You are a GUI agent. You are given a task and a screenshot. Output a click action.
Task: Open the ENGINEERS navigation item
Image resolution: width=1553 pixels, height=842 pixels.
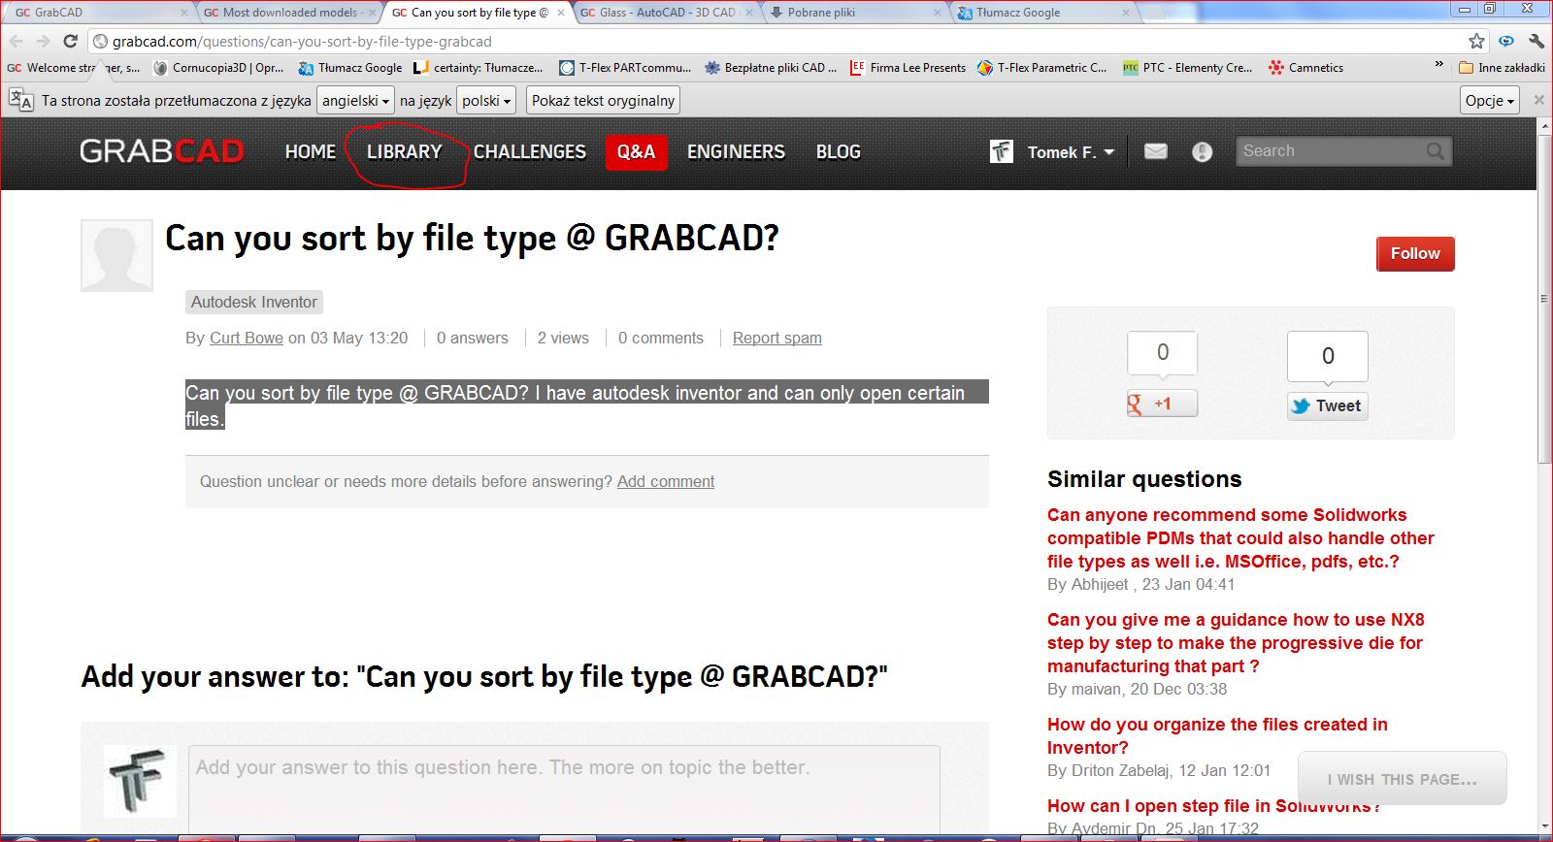pyautogui.click(x=736, y=152)
